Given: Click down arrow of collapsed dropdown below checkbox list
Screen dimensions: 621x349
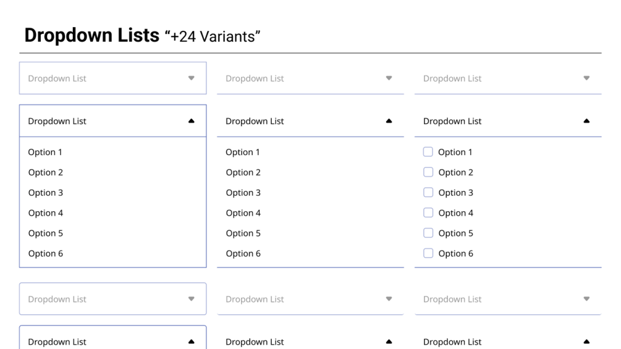Looking at the screenshot, I should 586,299.
